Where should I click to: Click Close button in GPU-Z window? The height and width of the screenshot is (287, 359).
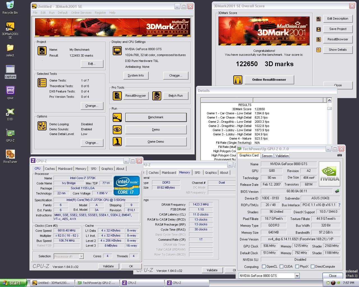[333, 276]
